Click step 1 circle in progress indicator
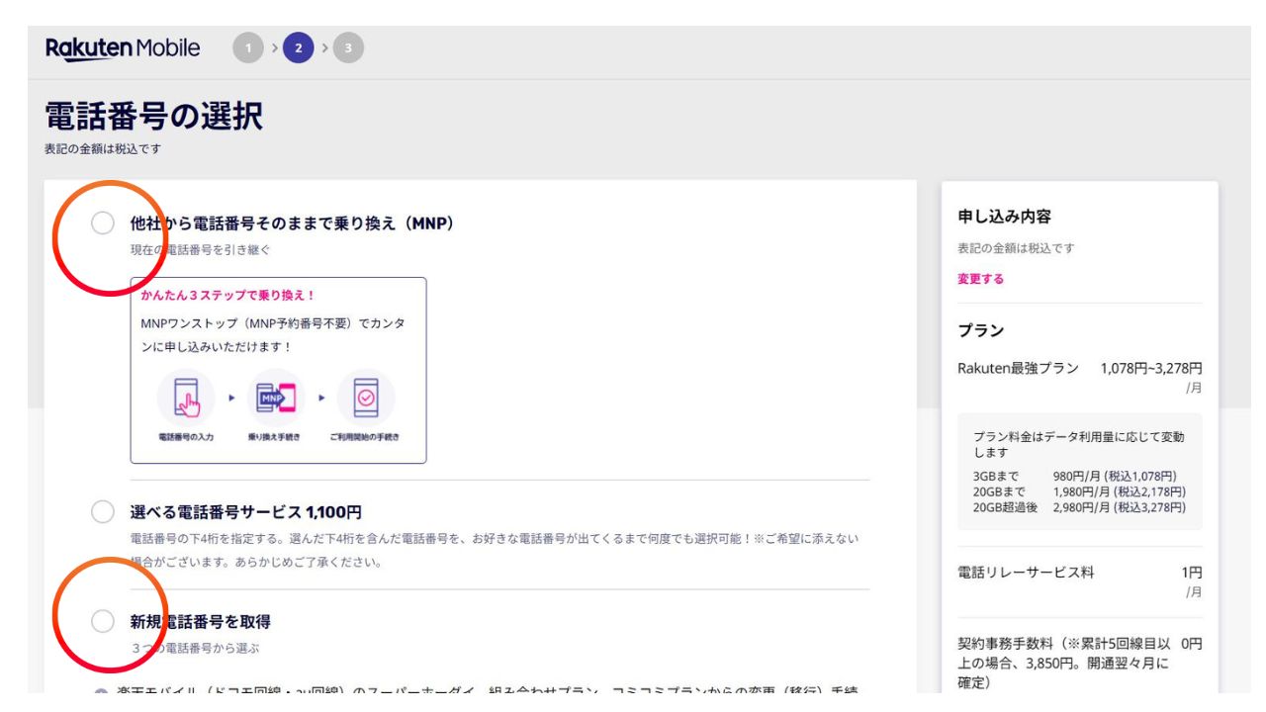1266x712 pixels. (x=248, y=48)
